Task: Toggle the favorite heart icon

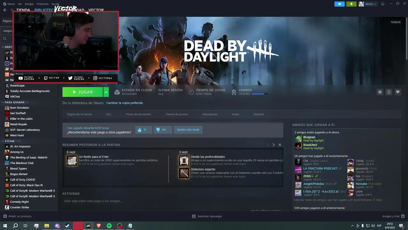Action: click(x=398, y=92)
